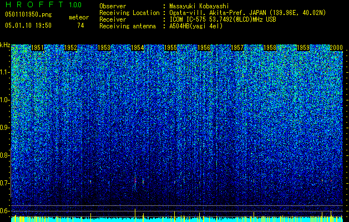Click the 0.8 kHz axis label

(x=4, y=155)
